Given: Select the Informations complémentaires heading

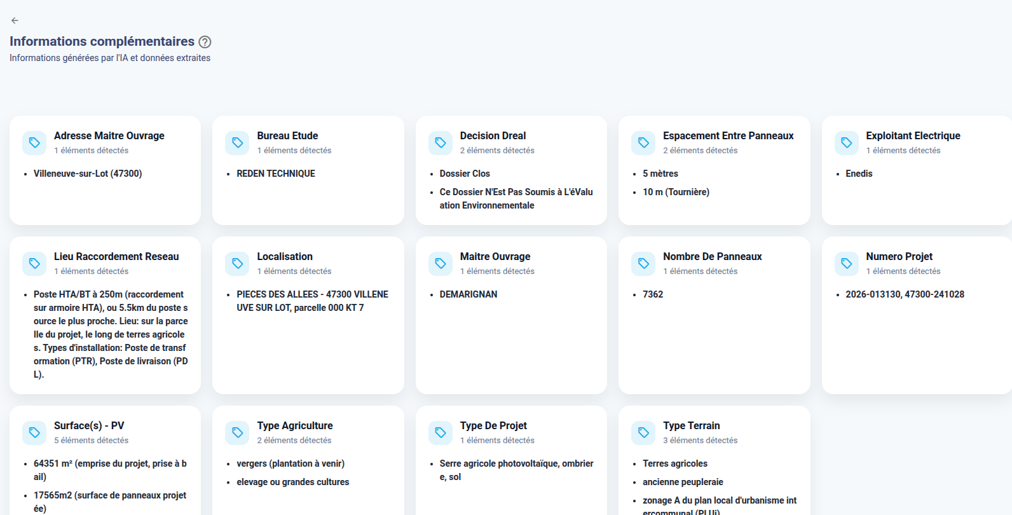Looking at the screenshot, I should (x=102, y=41).
